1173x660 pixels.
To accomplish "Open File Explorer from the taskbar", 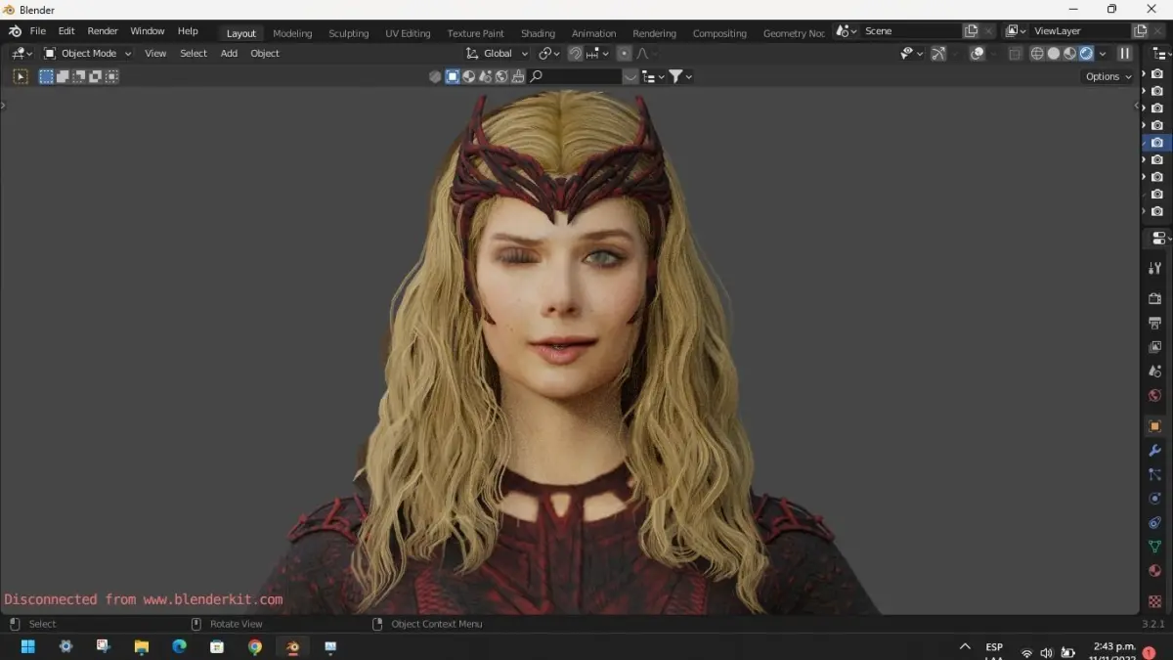I will 142,646.
